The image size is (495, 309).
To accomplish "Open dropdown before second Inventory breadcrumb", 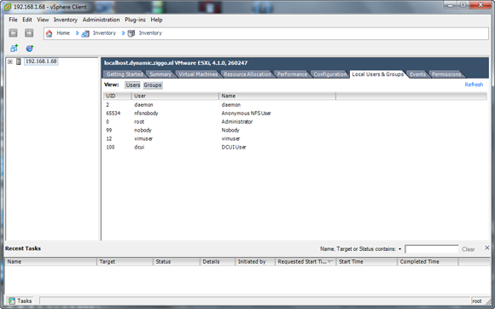I will click(123, 32).
